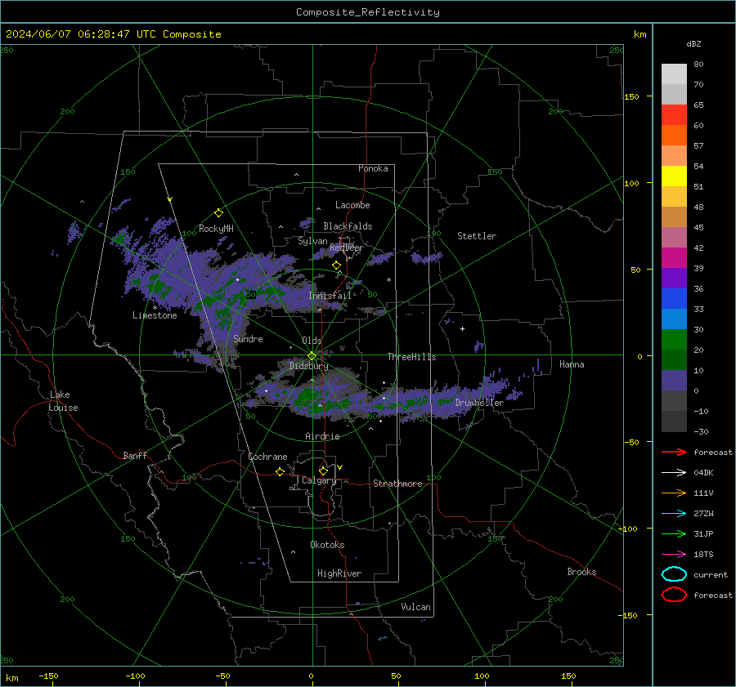Click the white plus marker west of Hanna
The height and width of the screenshot is (687, 736).
[462, 328]
